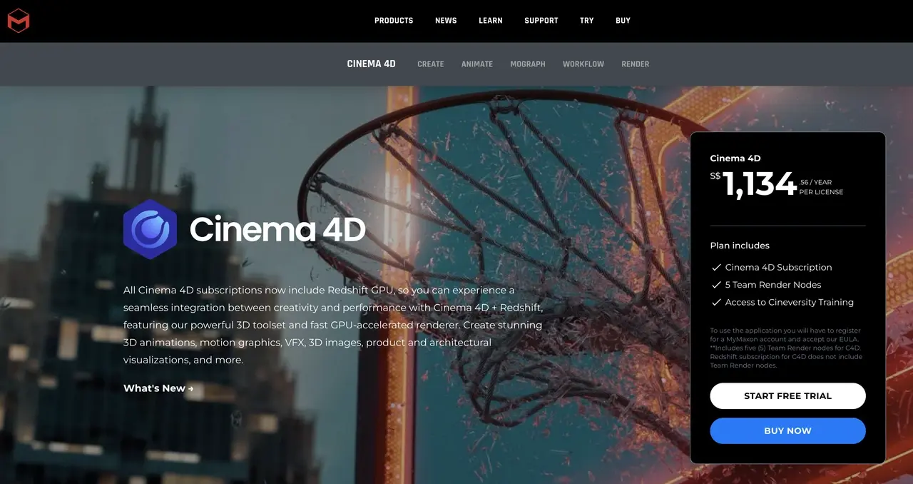The height and width of the screenshot is (484, 913).
Task: Follow the What's New link
Action: [158, 388]
